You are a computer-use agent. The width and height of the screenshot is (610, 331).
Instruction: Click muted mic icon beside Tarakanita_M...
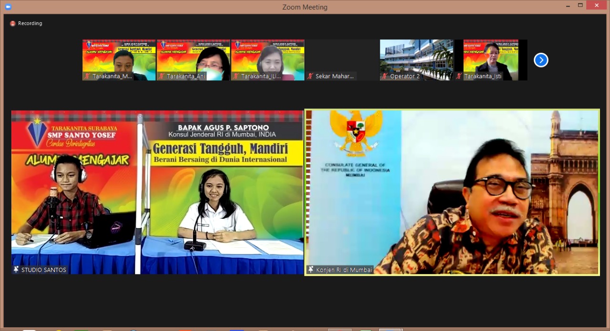87,76
